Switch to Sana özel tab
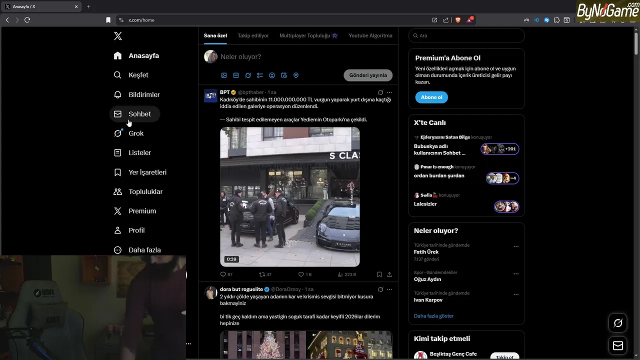Image resolution: width=640 pixels, height=360 pixels. [x=215, y=35]
